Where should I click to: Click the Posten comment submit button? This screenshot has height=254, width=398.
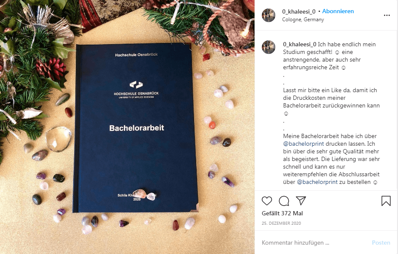(381, 243)
